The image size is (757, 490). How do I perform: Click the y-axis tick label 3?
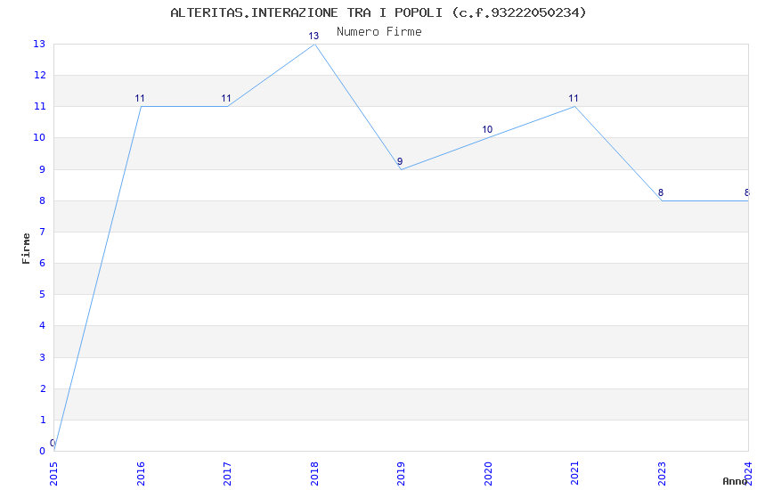pyautogui.click(x=43, y=357)
